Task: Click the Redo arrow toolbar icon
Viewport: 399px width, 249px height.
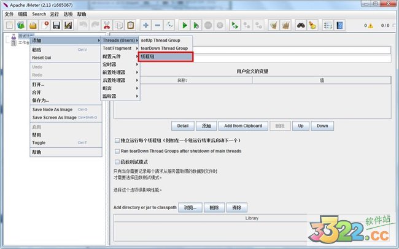Action: (95, 25)
